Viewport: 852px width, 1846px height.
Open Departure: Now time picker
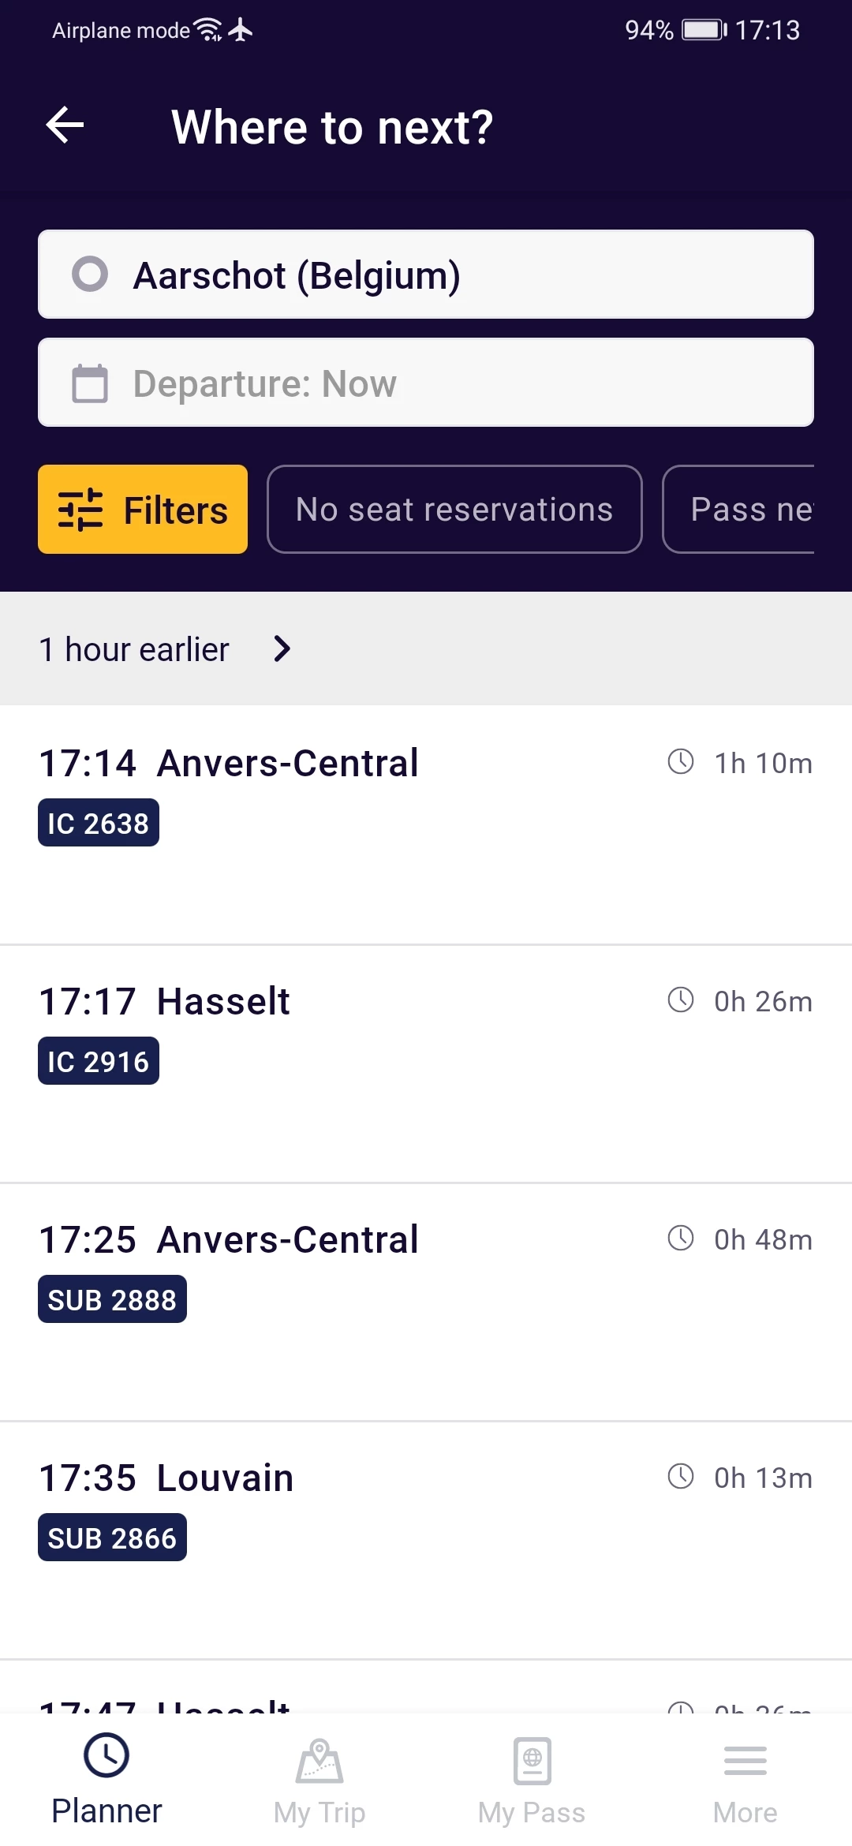(x=426, y=383)
